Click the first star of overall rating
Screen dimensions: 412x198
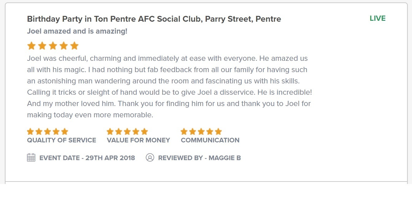tap(31, 46)
